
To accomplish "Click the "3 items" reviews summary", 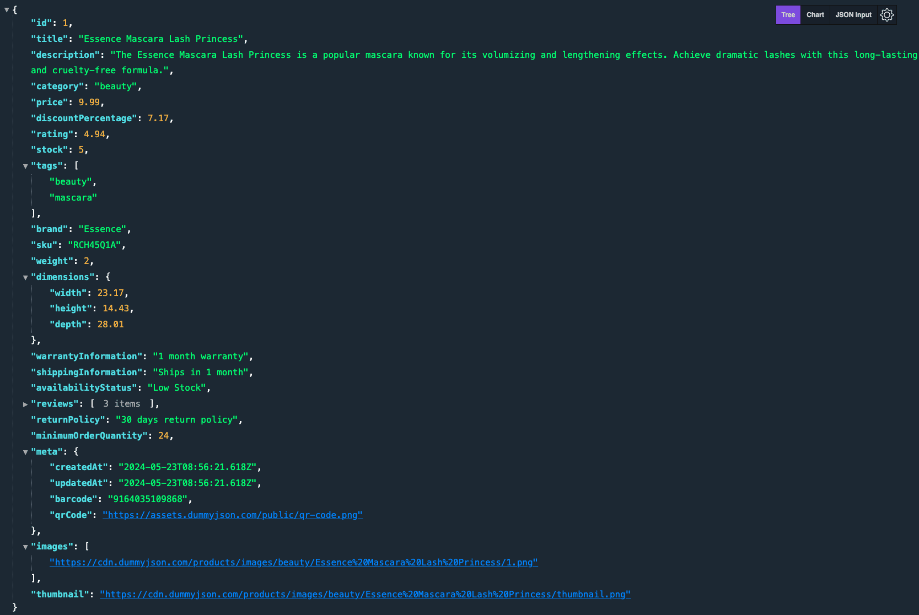I will [x=122, y=403].
